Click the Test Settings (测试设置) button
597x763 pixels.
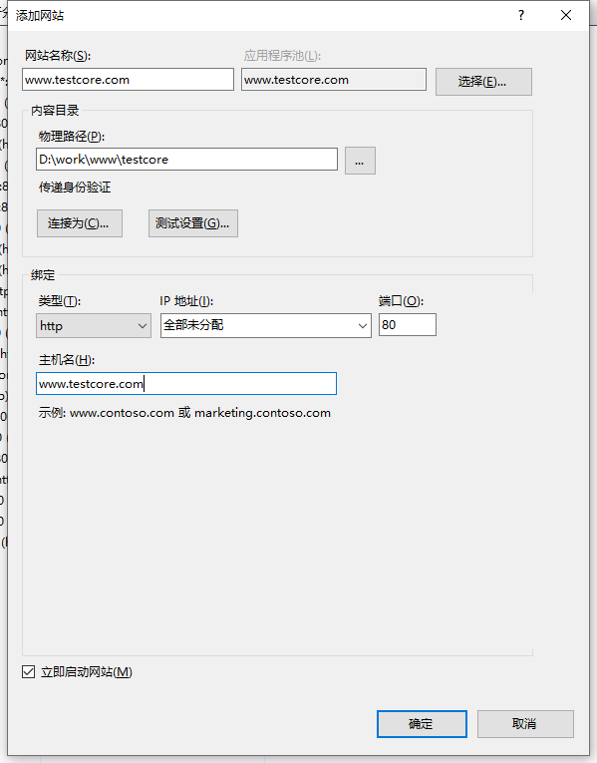(x=193, y=223)
